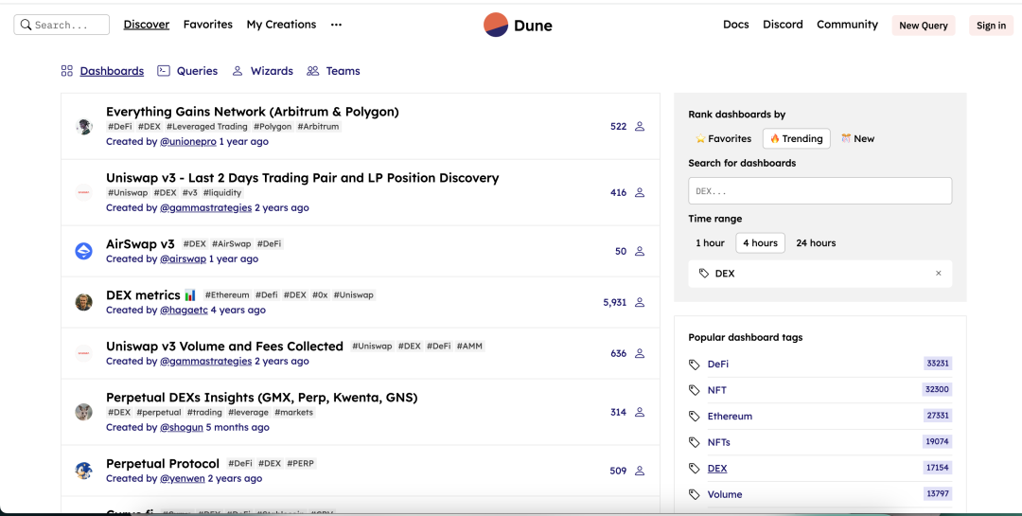This screenshot has height=516, width=1022.
Task: Set time range to 24 hours
Action: coord(816,242)
